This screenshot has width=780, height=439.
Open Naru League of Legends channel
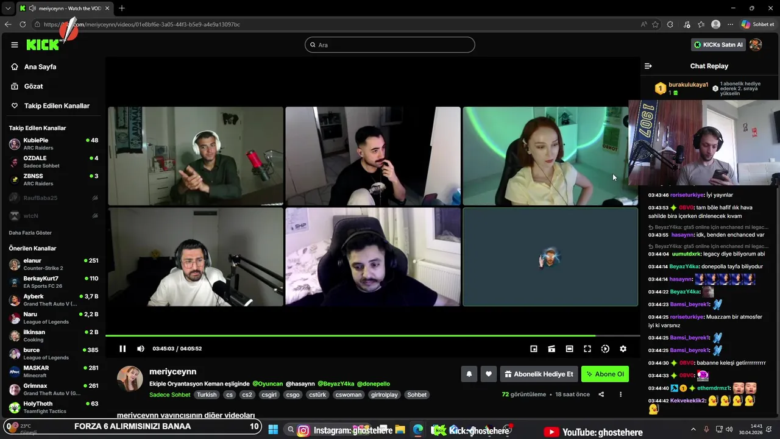point(54,318)
